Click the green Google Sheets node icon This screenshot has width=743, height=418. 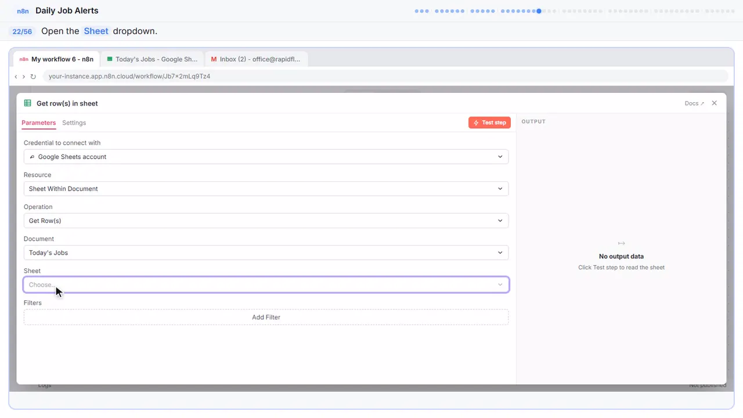(x=27, y=103)
